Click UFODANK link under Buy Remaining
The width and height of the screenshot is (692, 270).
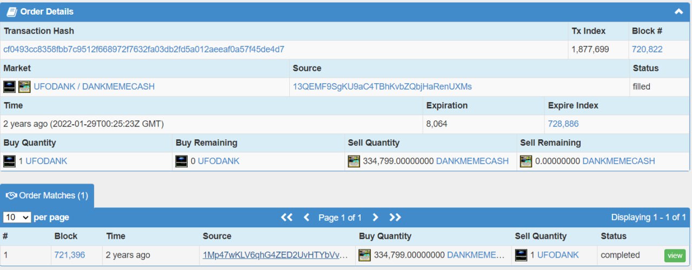coord(218,161)
